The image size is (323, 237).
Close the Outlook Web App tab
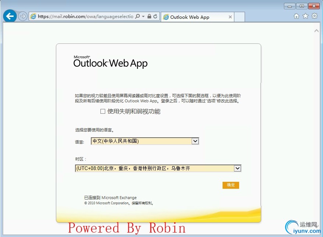click(230, 17)
